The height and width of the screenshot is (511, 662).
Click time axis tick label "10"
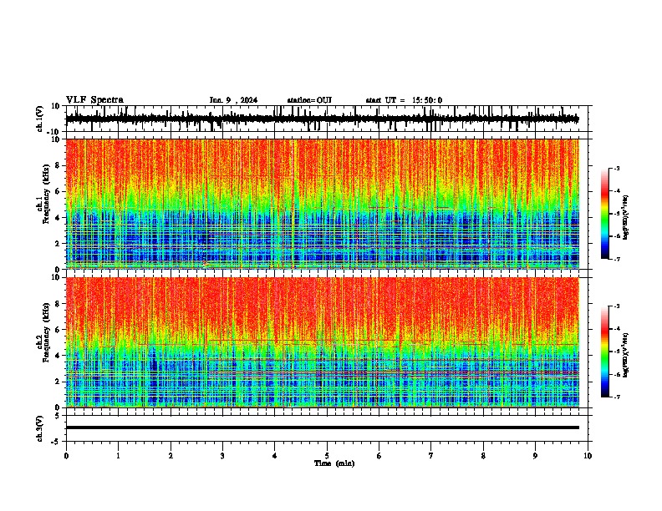pyautogui.click(x=588, y=456)
